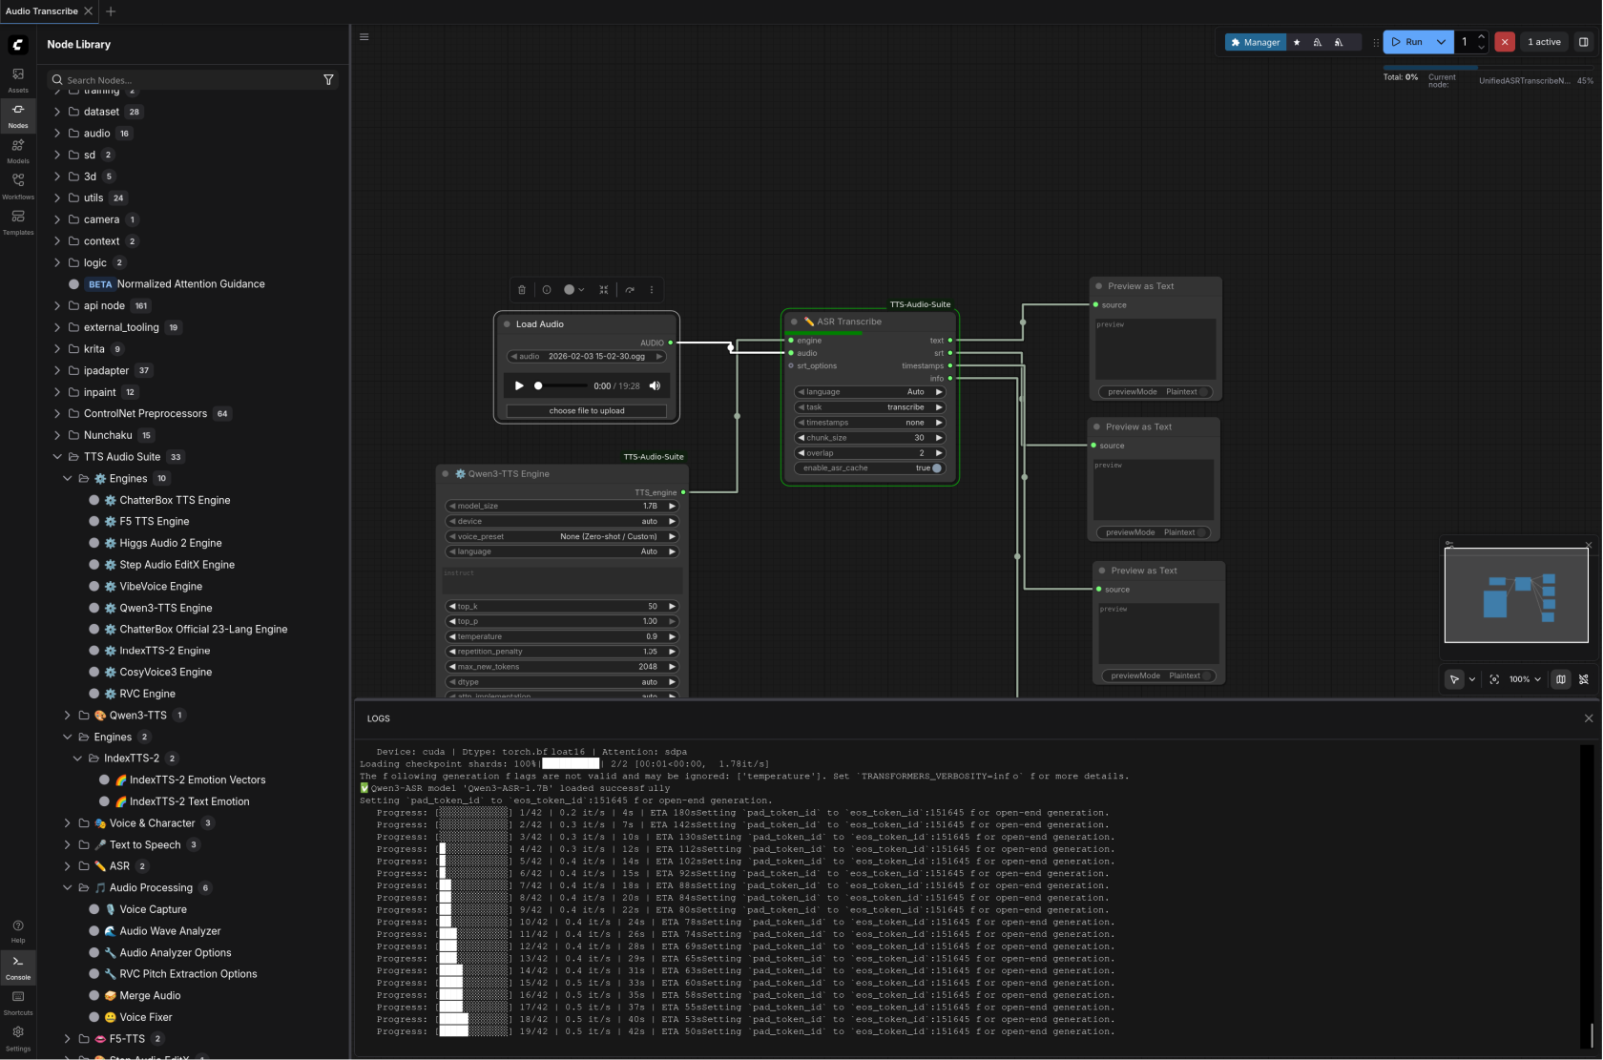Open the Workflows sidebar panel
This screenshot has width=1603, height=1060.
click(18, 185)
